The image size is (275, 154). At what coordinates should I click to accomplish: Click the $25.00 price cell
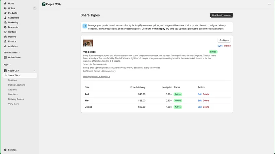pos(142,101)
